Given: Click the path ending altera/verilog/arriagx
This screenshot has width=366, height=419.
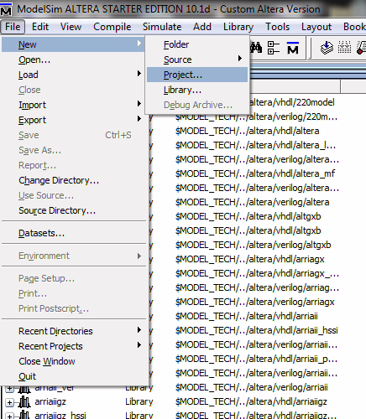Looking at the screenshot, I should pos(255,302).
